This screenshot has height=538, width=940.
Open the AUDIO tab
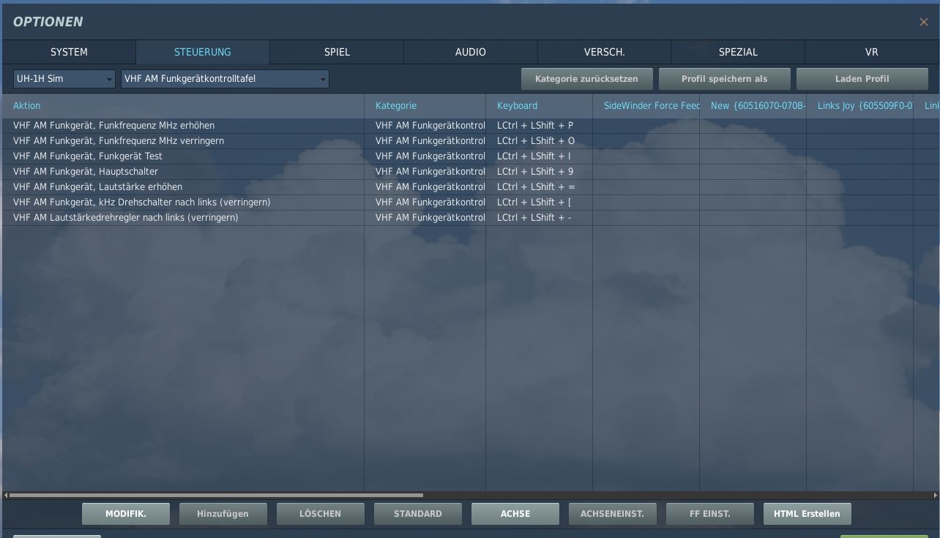click(x=471, y=52)
